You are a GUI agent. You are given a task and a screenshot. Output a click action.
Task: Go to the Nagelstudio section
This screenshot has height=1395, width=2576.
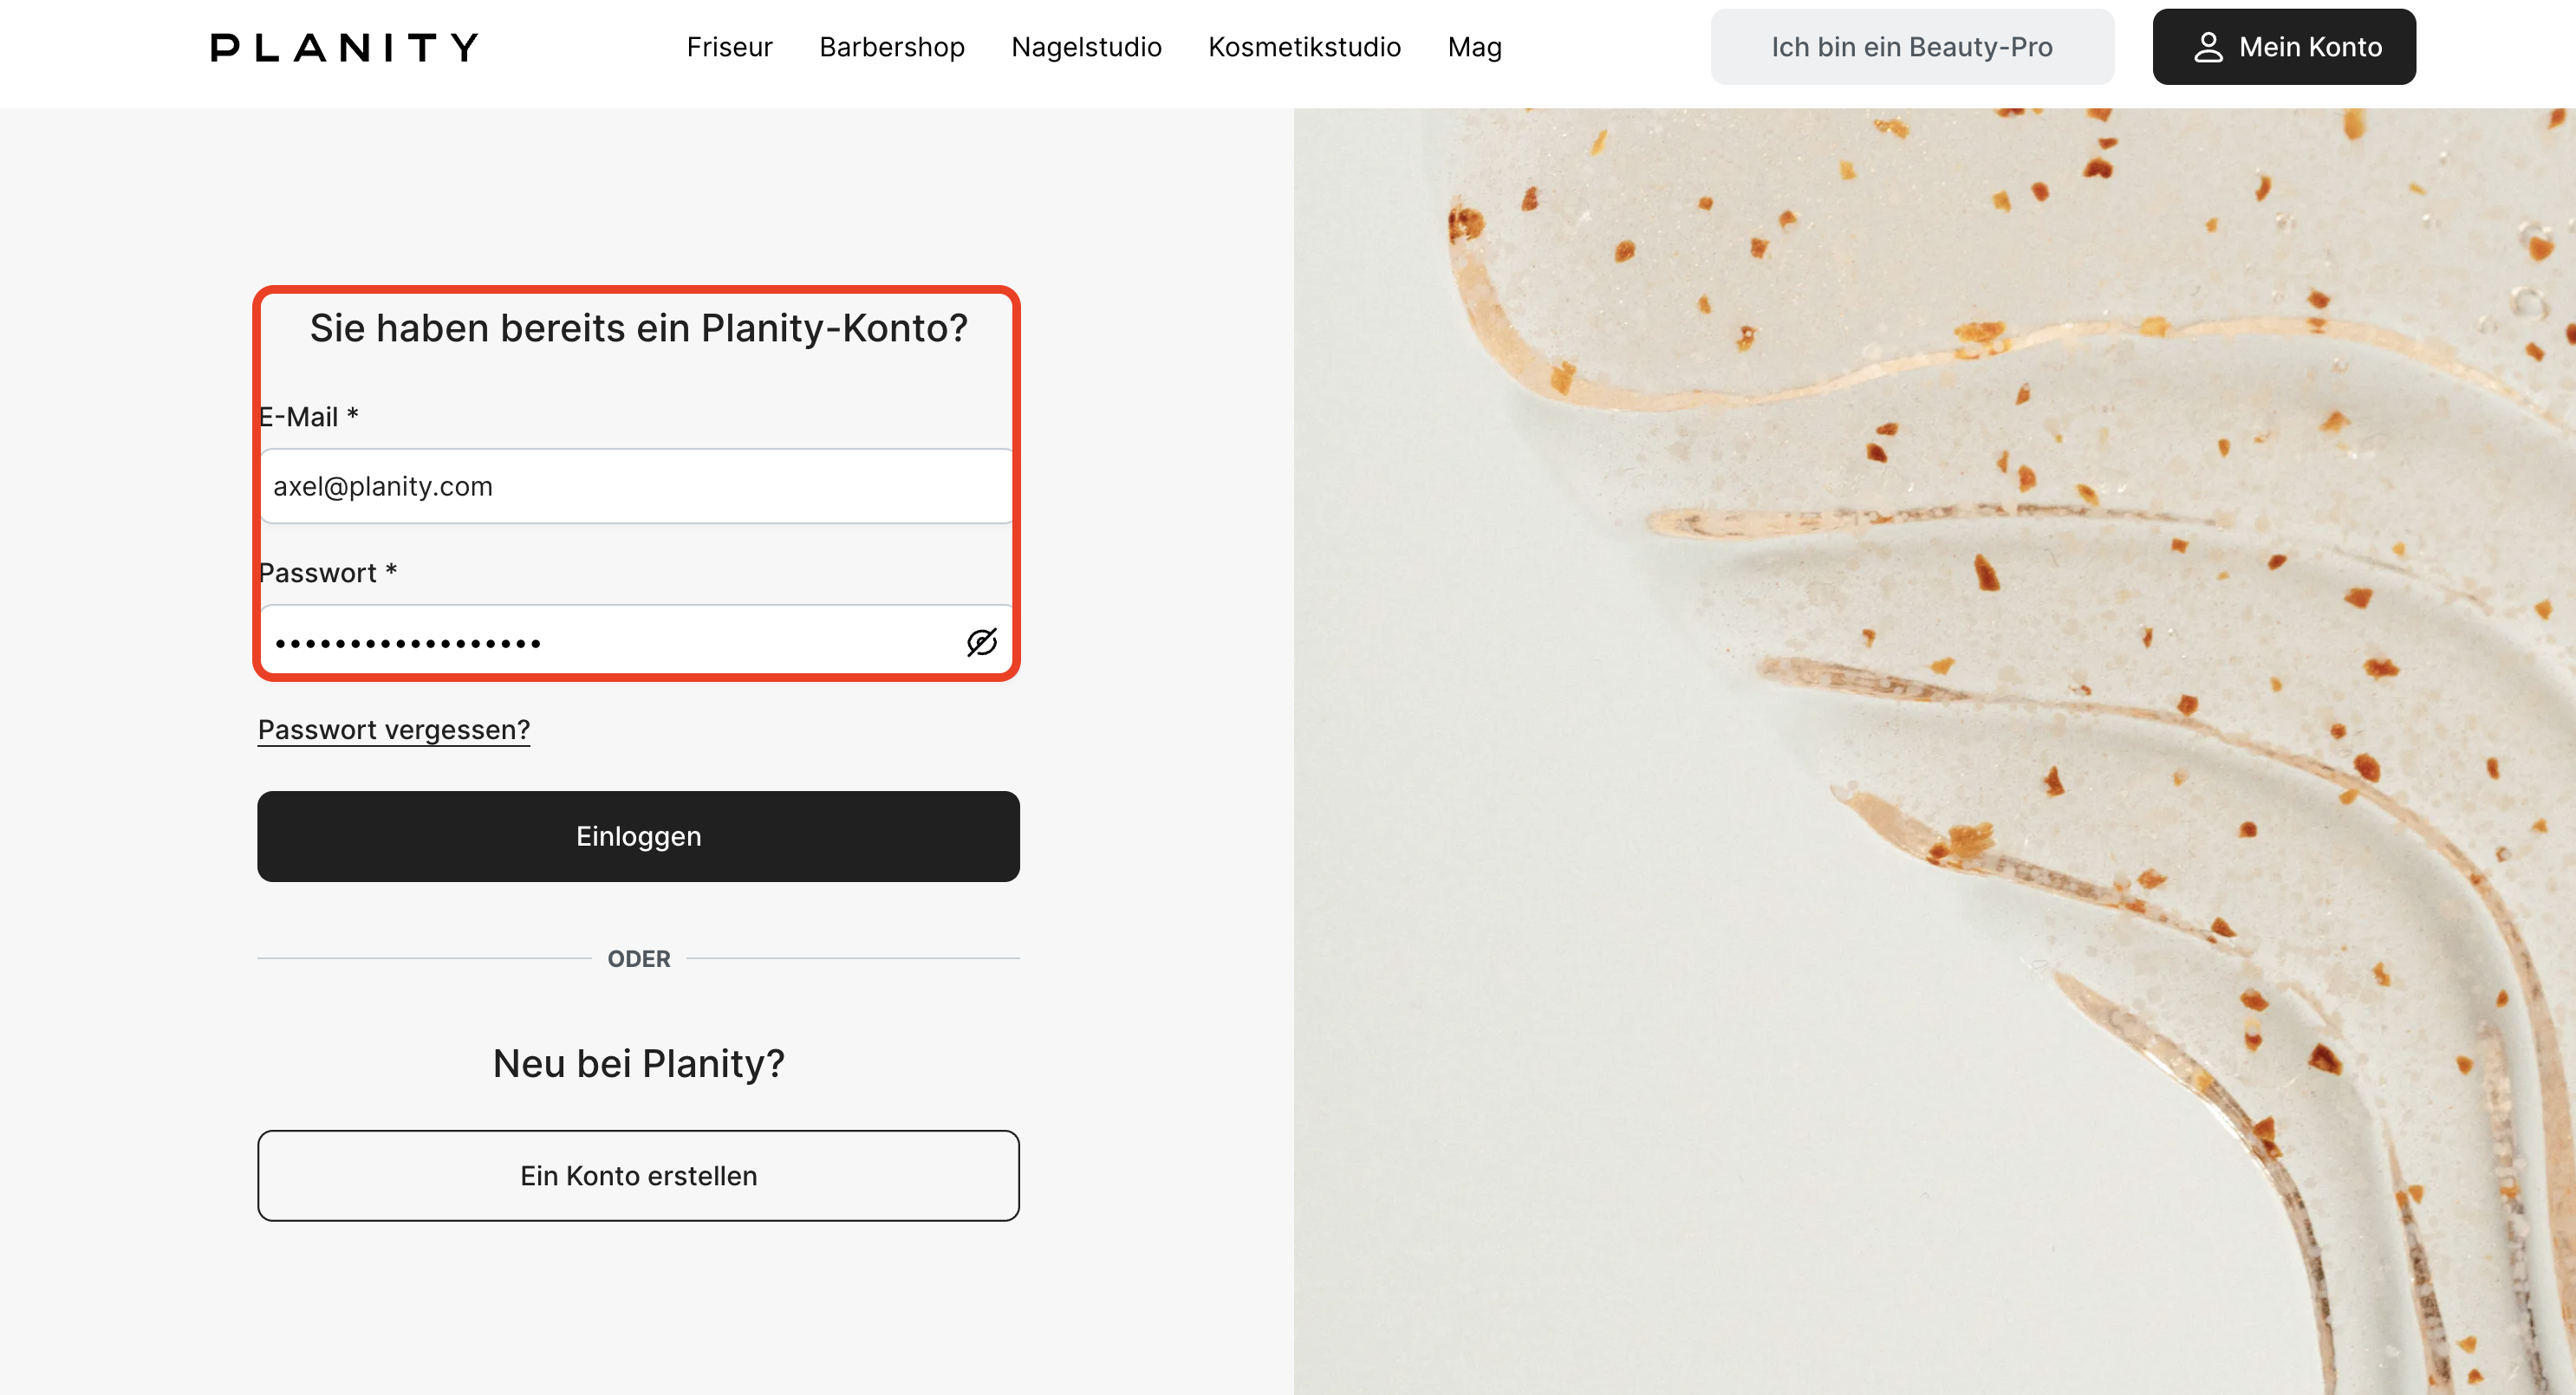1086,47
